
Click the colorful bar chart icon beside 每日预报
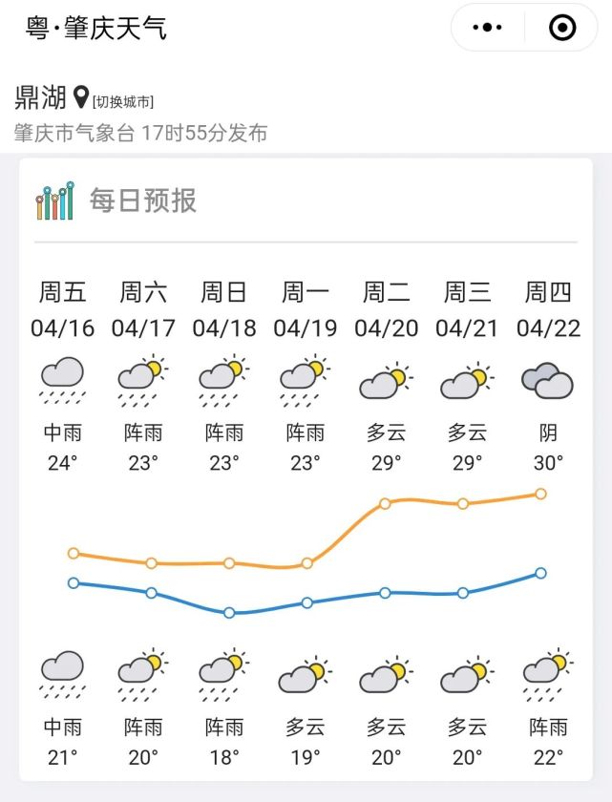pos(53,200)
